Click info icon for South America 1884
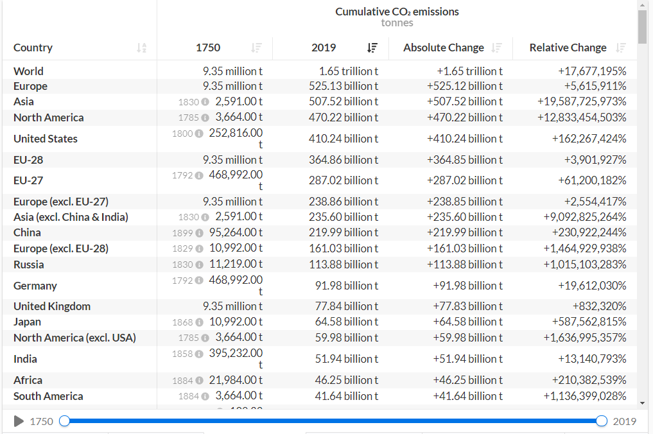 pyautogui.click(x=205, y=397)
